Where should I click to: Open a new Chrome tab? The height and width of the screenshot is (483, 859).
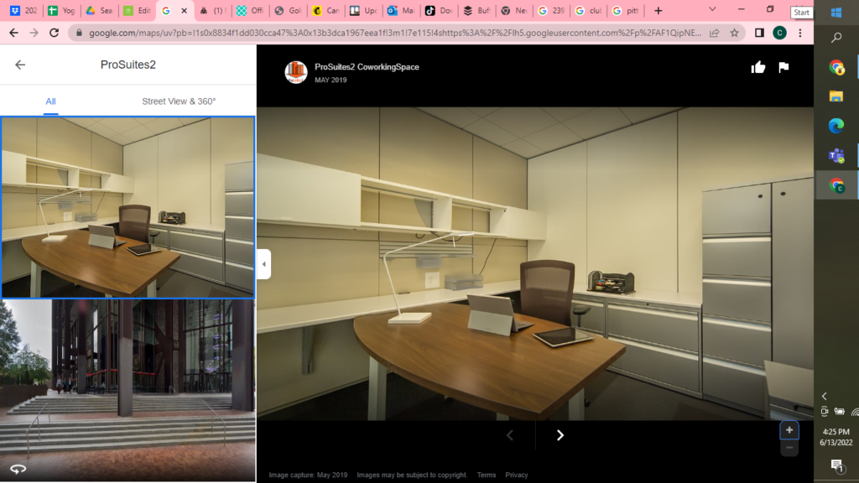659,11
